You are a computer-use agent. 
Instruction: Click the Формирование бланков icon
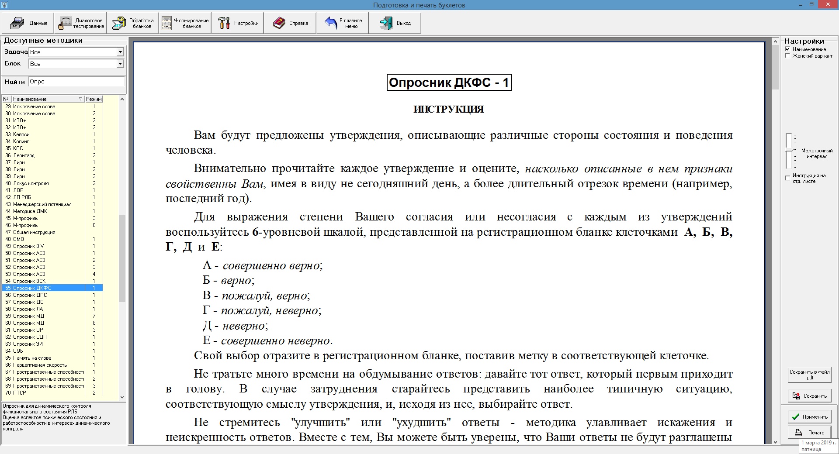pos(167,23)
